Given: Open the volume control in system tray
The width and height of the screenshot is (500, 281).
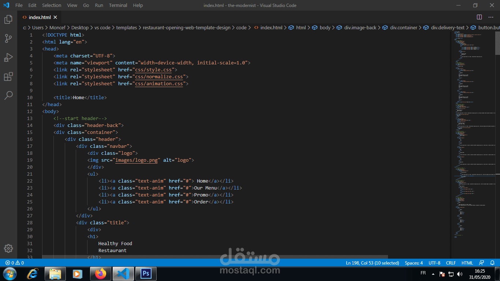Looking at the screenshot, I should 459,274.
